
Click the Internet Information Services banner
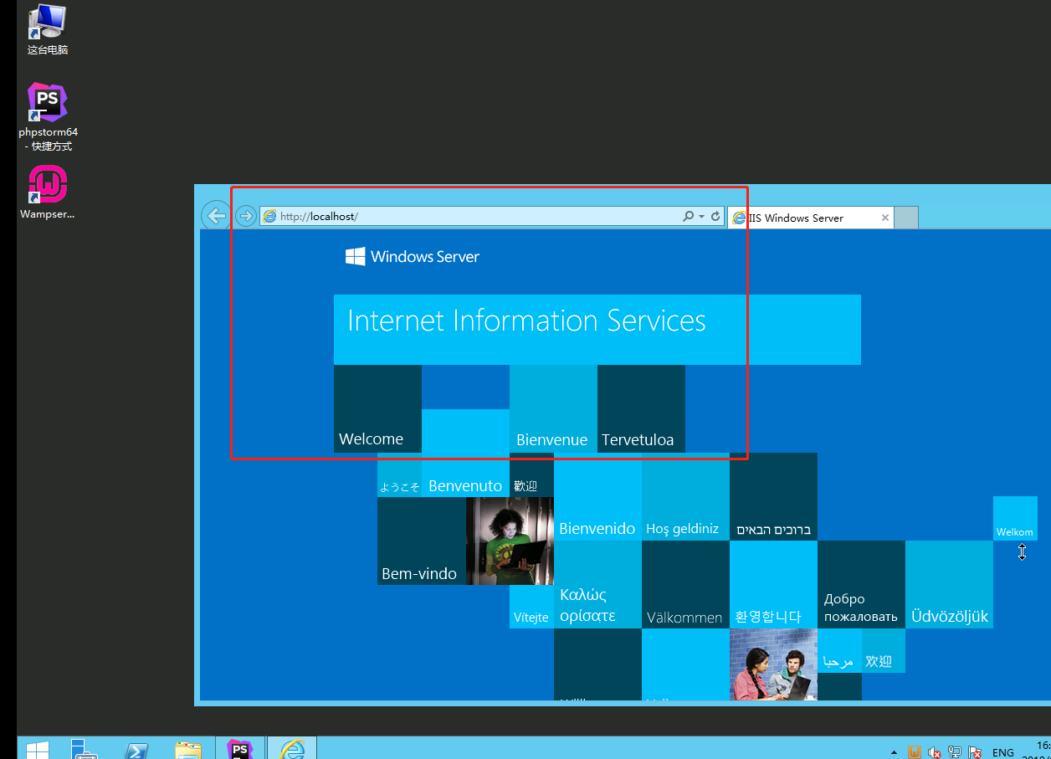[x=597, y=330]
